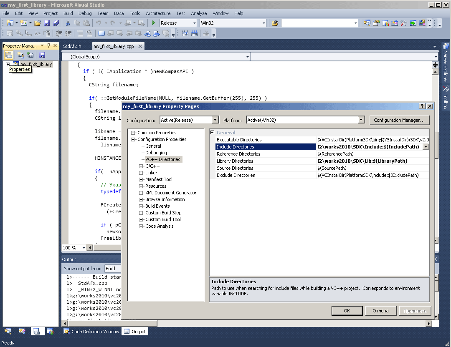Click the OK button

tap(347, 311)
